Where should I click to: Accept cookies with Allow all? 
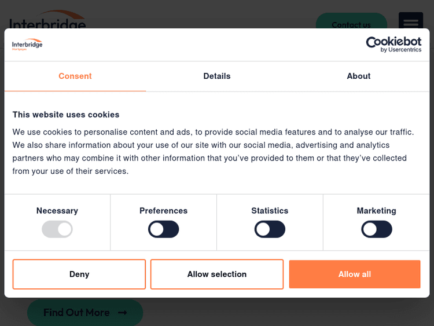[x=355, y=274]
